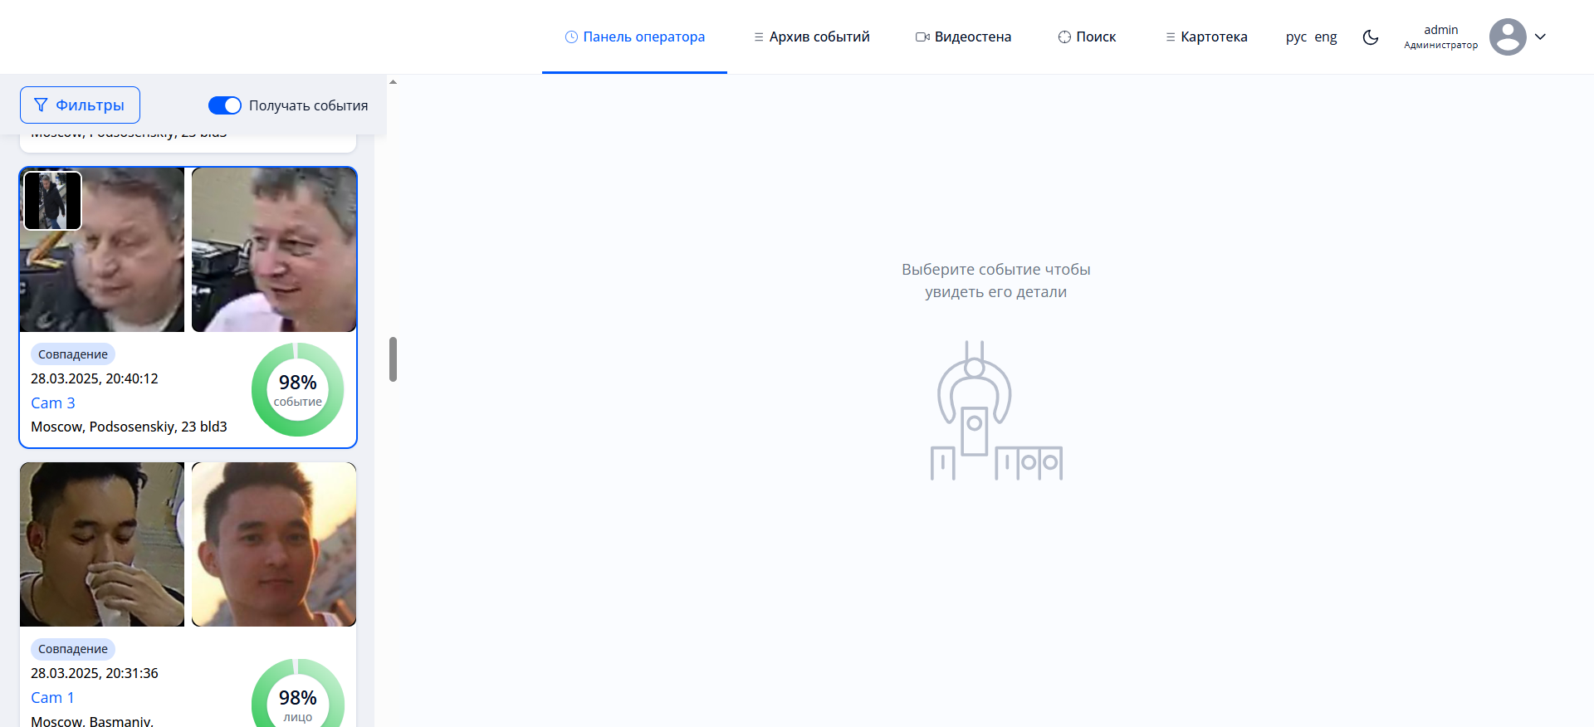Switch interface language to рус
This screenshot has height=727, width=1594.
pos(1296,37)
